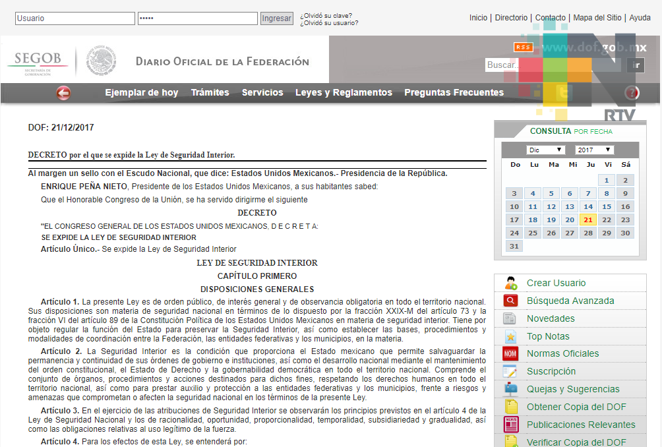Click the 'CAPÍTULO PRIMERO' heading
The height and width of the screenshot is (447, 662).
(x=257, y=276)
